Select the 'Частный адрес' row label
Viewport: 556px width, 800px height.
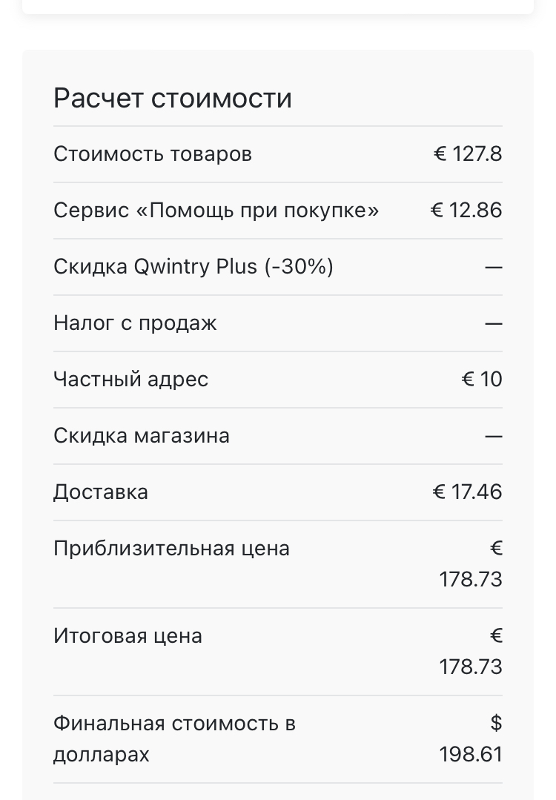coord(131,380)
